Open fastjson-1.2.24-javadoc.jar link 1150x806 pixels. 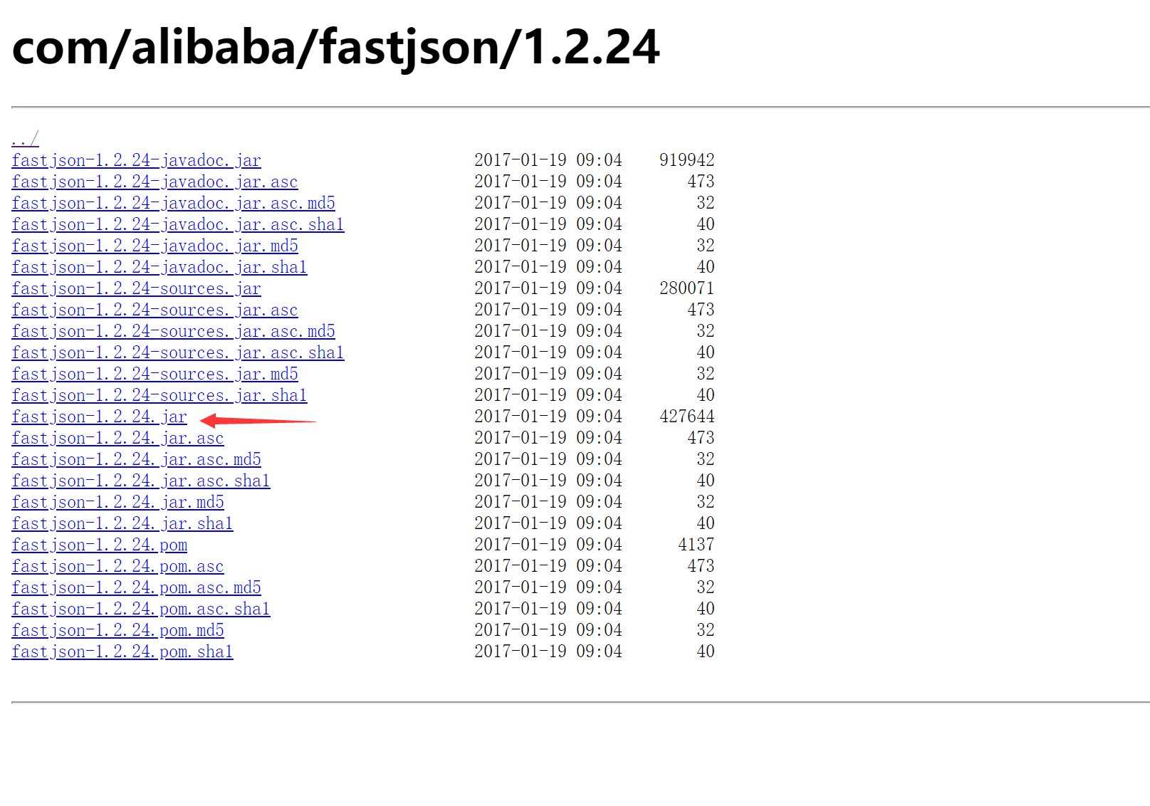(x=137, y=160)
